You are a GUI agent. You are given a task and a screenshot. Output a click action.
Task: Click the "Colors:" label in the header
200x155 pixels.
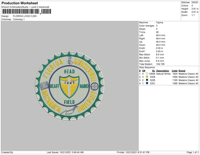click(185, 6)
